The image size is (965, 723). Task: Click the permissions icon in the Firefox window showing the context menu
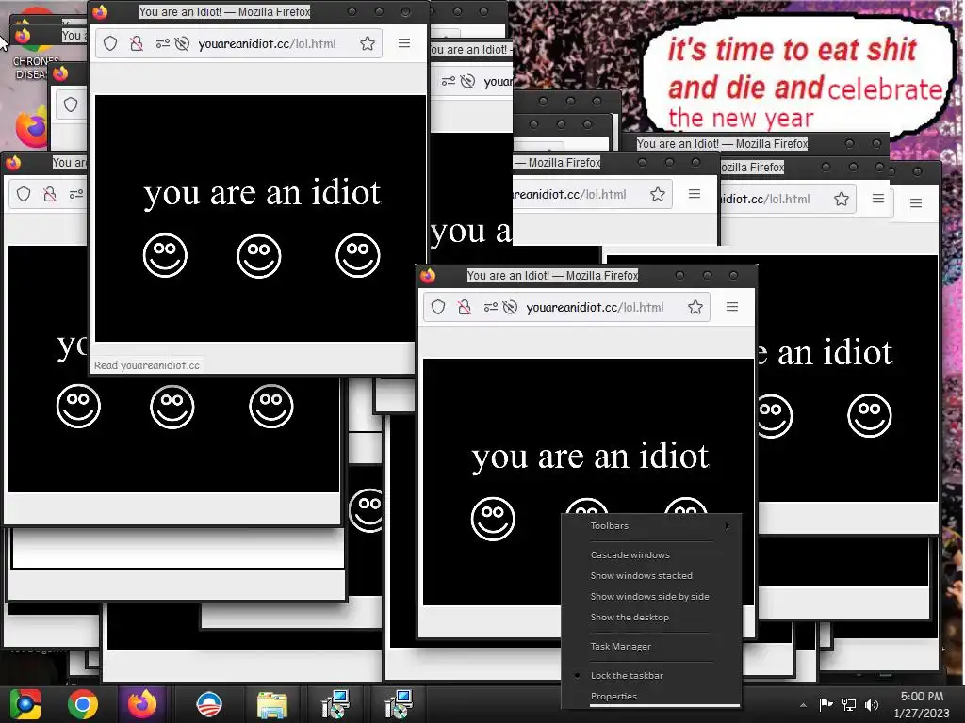pyautogui.click(x=490, y=307)
